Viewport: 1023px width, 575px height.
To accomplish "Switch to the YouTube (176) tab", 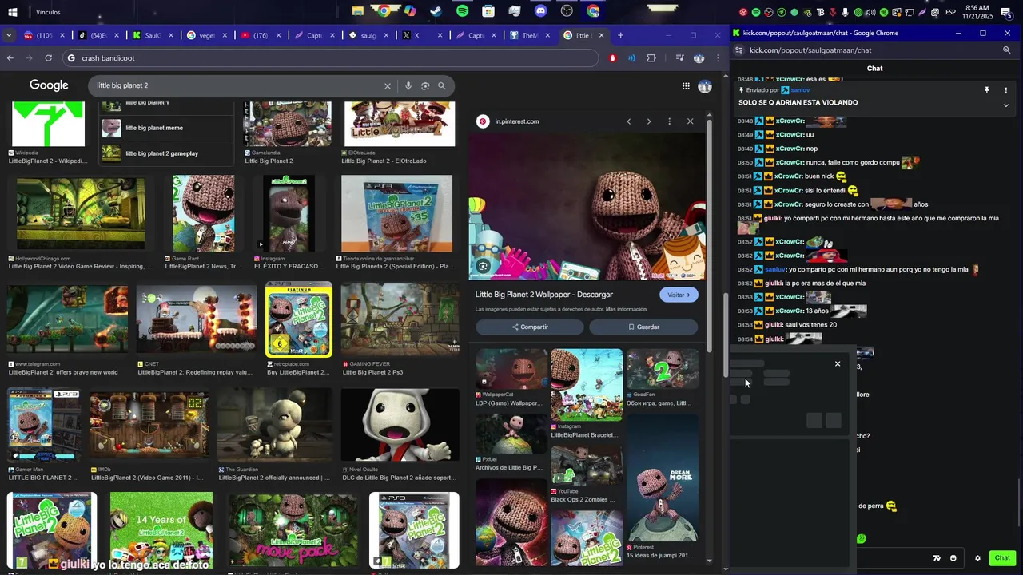I will click(262, 35).
